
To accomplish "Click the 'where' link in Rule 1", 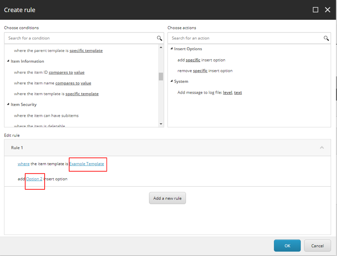I will (x=24, y=164).
